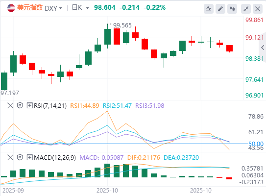Open MACD indicator settings gear
Image resolution: width=266 pixels, height=196 pixels.
20,157
